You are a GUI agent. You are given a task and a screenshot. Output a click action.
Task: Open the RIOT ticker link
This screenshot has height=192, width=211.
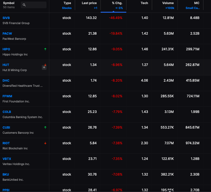coord(6,143)
